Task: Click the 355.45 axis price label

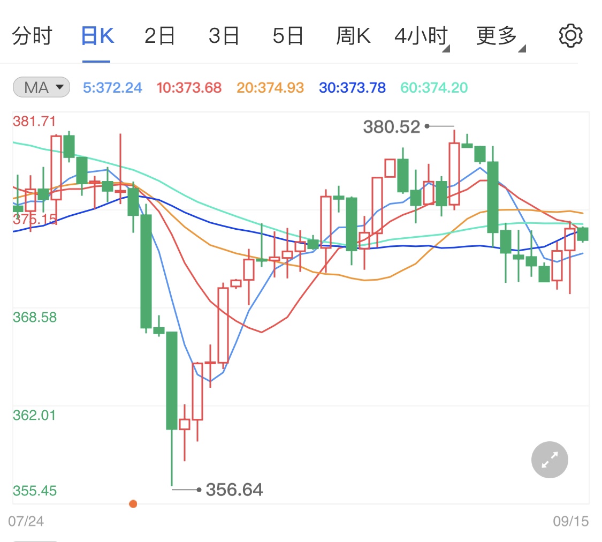Action: (x=35, y=491)
